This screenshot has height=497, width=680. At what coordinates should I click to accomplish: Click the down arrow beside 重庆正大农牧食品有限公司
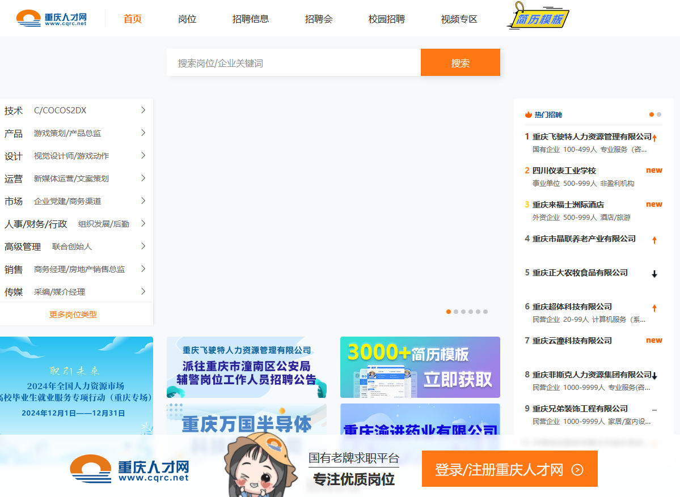click(654, 274)
